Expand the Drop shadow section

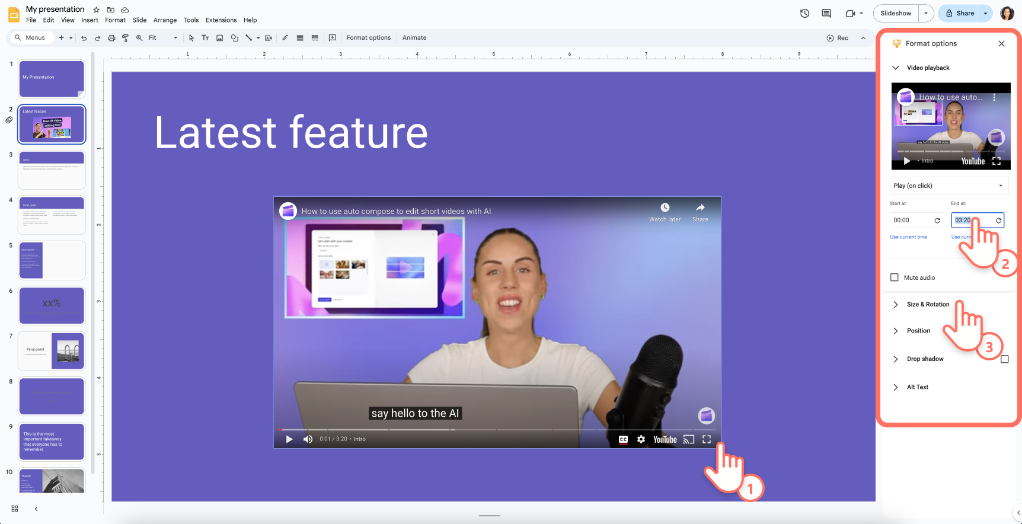click(x=896, y=359)
